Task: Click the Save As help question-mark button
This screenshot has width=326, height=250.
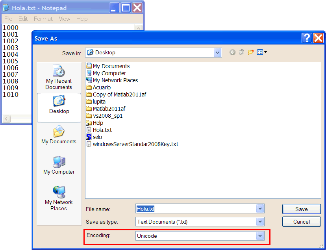Action: (307, 38)
